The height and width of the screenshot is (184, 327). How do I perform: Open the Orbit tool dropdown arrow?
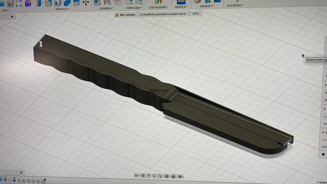[139, 176]
